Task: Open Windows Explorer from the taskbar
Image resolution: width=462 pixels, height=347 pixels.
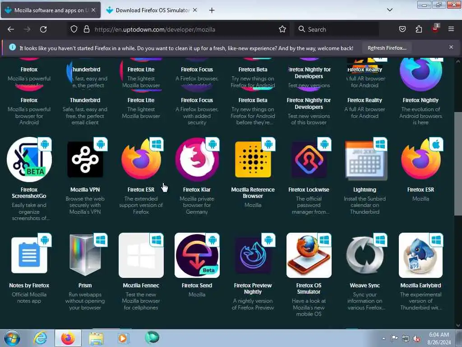Action: coord(96,338)
